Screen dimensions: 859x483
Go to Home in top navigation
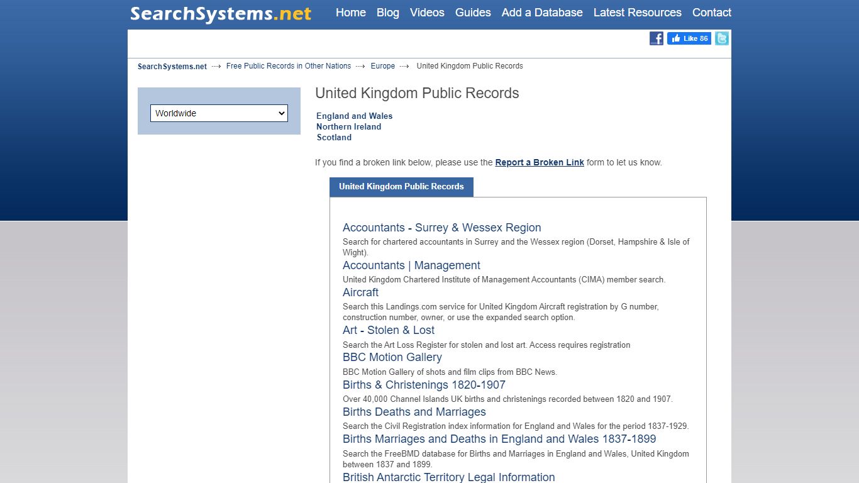pyautogui.click(x=351, y=13)
